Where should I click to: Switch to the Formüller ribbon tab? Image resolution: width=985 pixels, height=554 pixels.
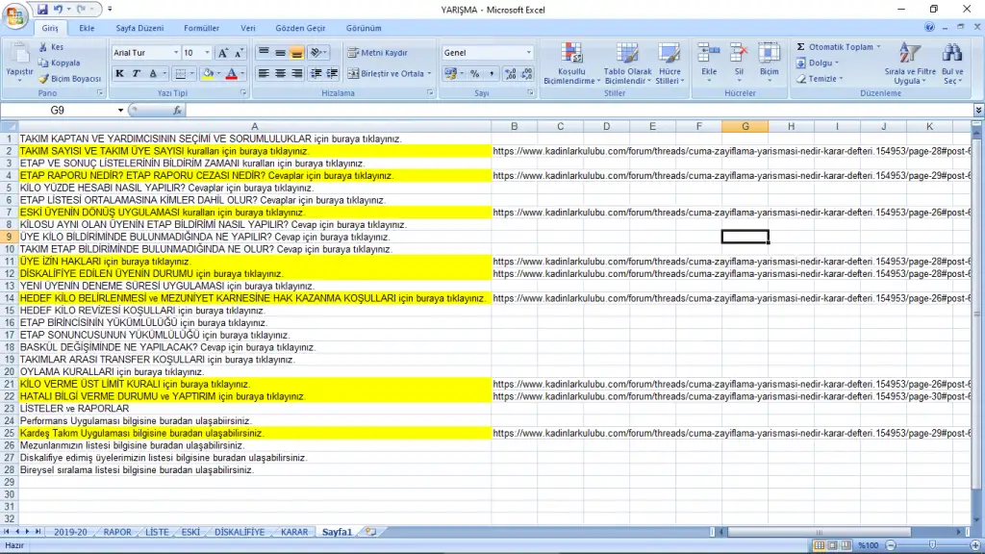tap(201, 29)
